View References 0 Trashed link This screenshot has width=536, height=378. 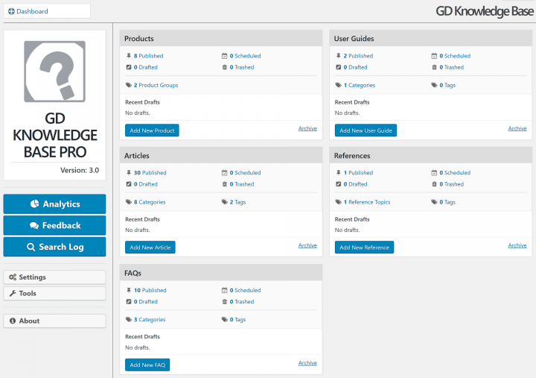point(452,184)
